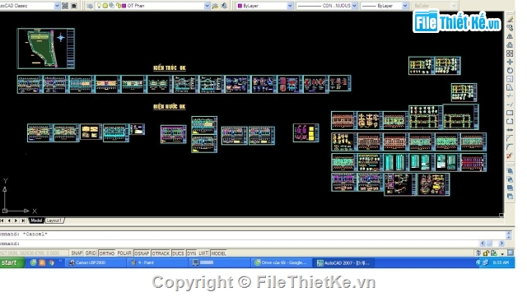Select the Mirror tool
Image resolution: width=527 pixels, height=297 pixels.
click(511, 36)
